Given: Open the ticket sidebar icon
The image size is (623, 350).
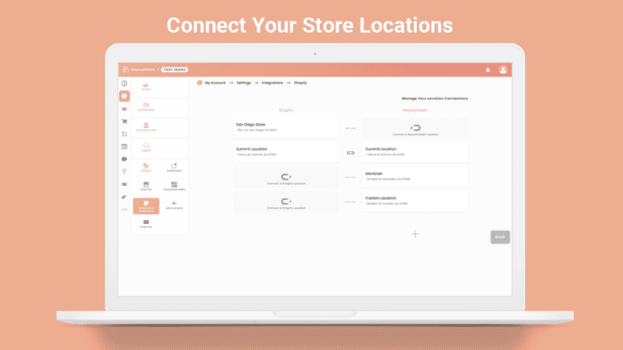Looking at the screenshot, I should pos(124,184).
